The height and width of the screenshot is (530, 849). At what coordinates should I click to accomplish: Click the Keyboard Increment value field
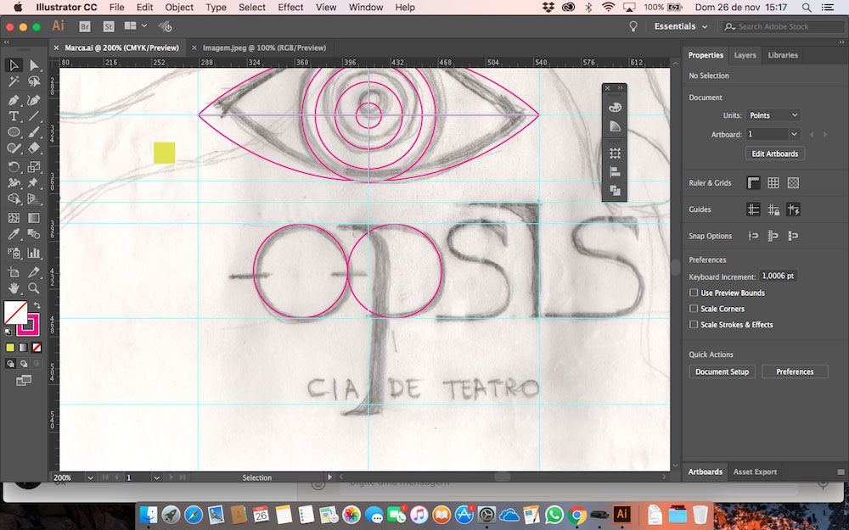point(778,276)
